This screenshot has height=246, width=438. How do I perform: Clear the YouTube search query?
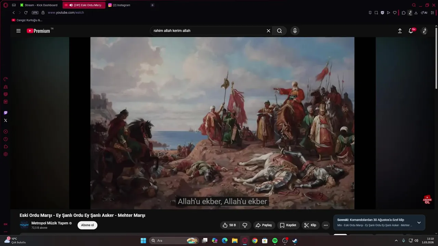pyautogui.click(x=269, y=31)
